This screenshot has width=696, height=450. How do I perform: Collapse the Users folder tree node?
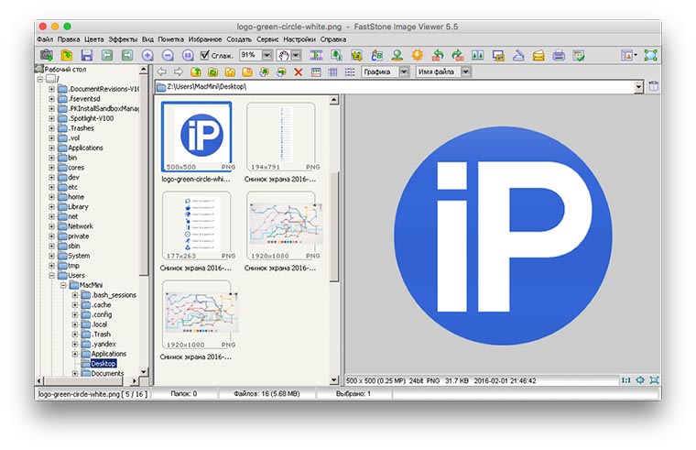pyautogui.click(x=52, y=275)
